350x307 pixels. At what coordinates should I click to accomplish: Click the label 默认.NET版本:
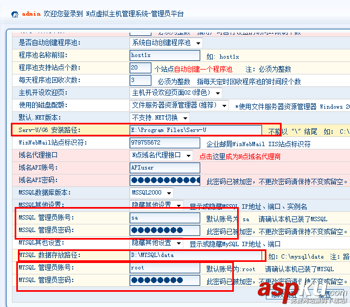(x=40, y=118)
